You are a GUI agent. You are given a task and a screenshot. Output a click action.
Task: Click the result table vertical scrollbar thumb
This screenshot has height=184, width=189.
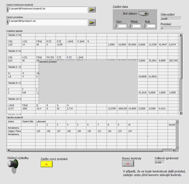tap(181, 58)
